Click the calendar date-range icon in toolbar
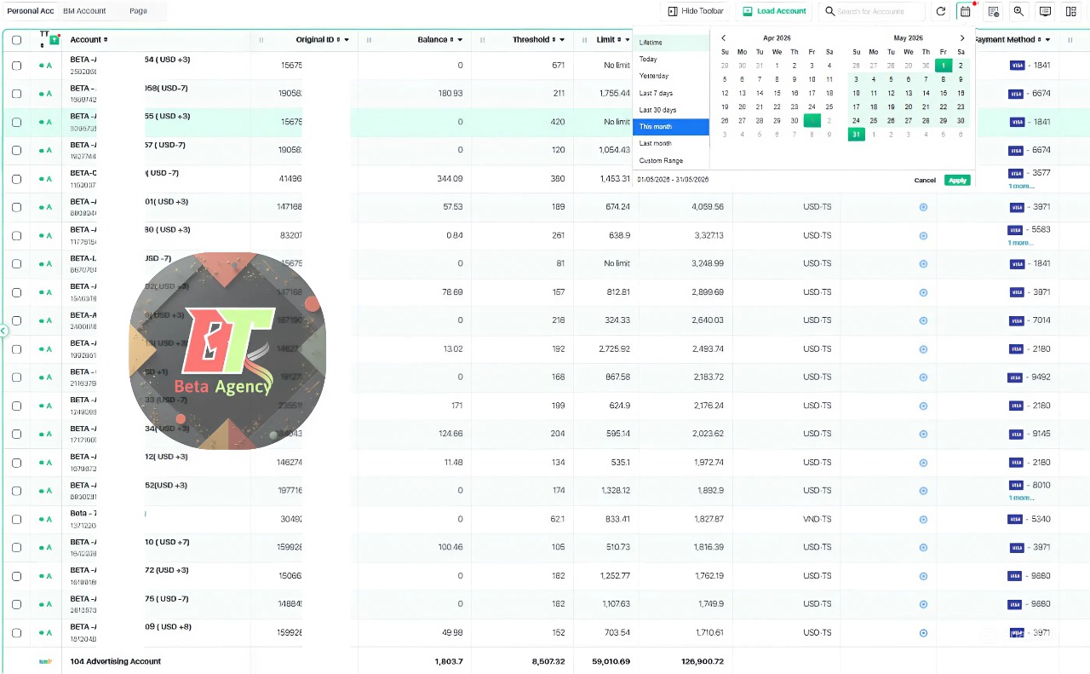The width and height of the screenshot is (1090, 674). pyautogui.click(x=965, y=11)
